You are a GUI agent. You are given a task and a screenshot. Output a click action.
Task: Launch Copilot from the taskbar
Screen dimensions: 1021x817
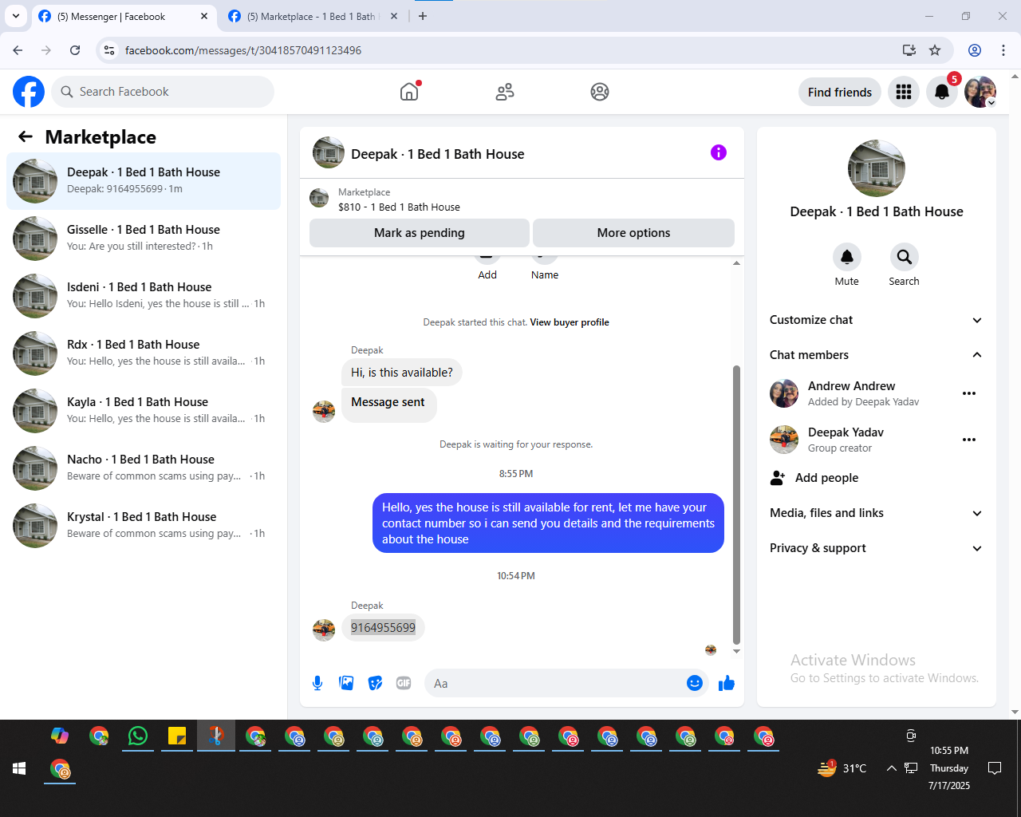[60, 736]
